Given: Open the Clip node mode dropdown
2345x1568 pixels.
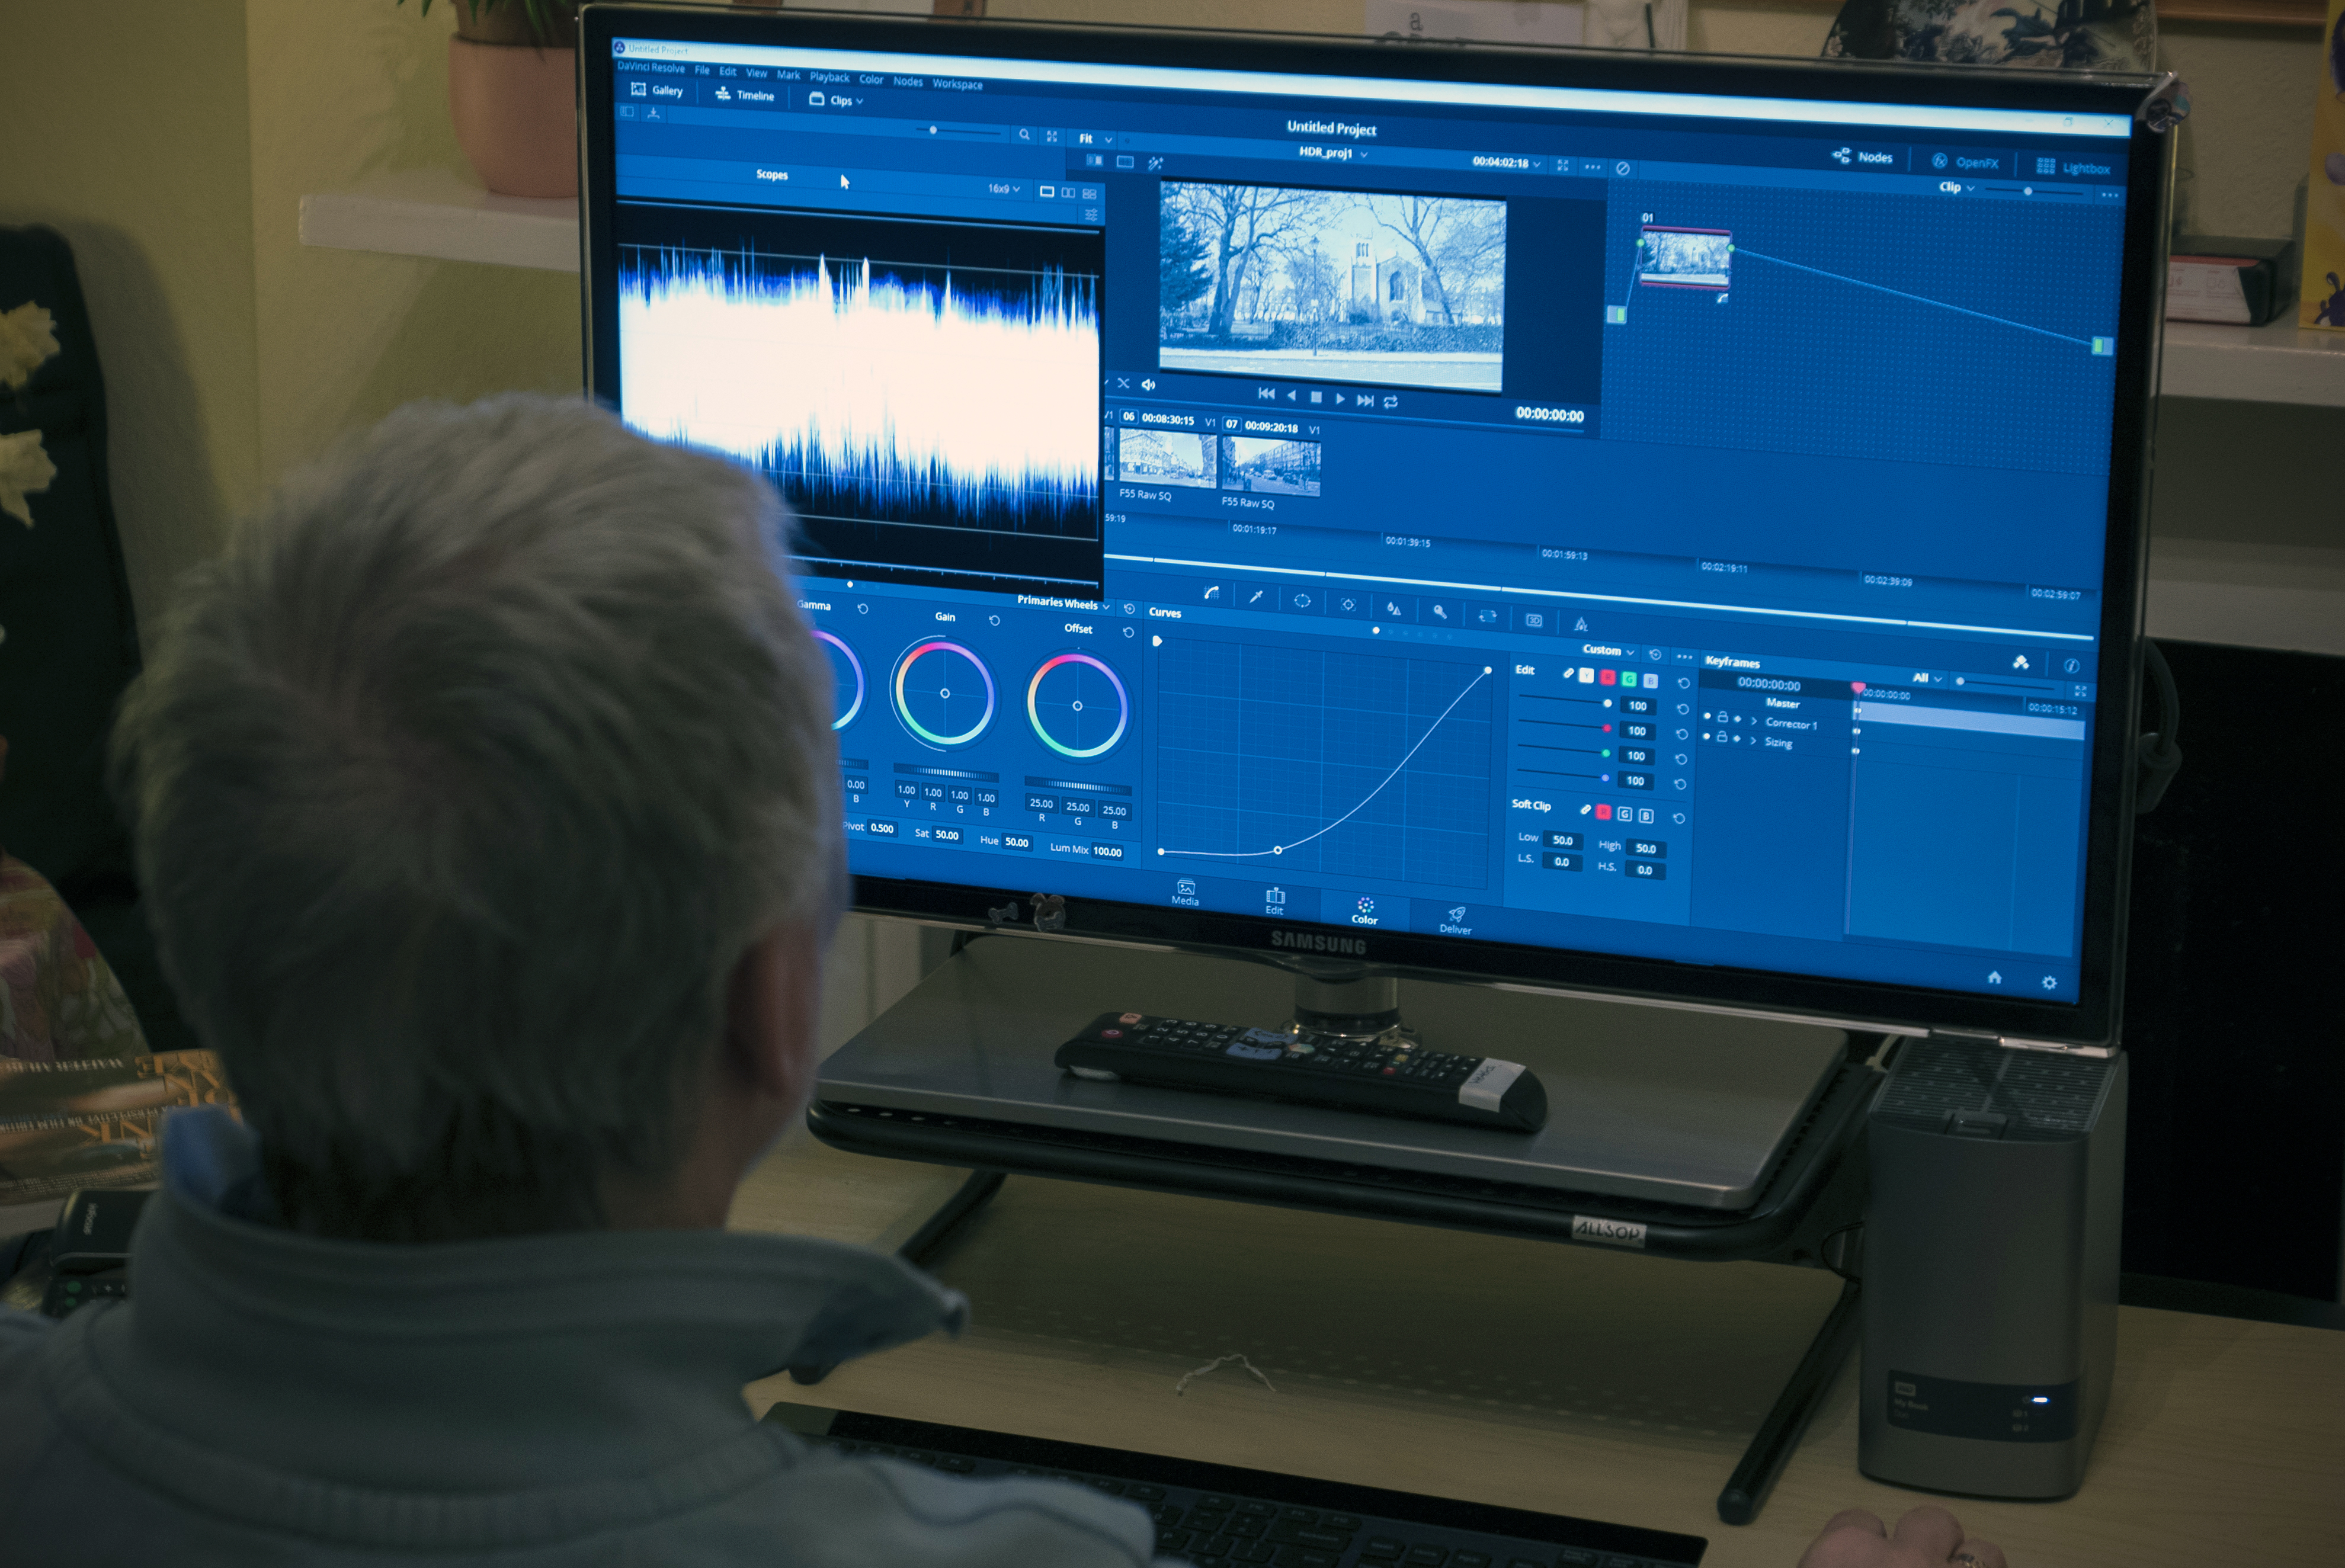Looking at the screenshot, I should (x=1956, y=187).
